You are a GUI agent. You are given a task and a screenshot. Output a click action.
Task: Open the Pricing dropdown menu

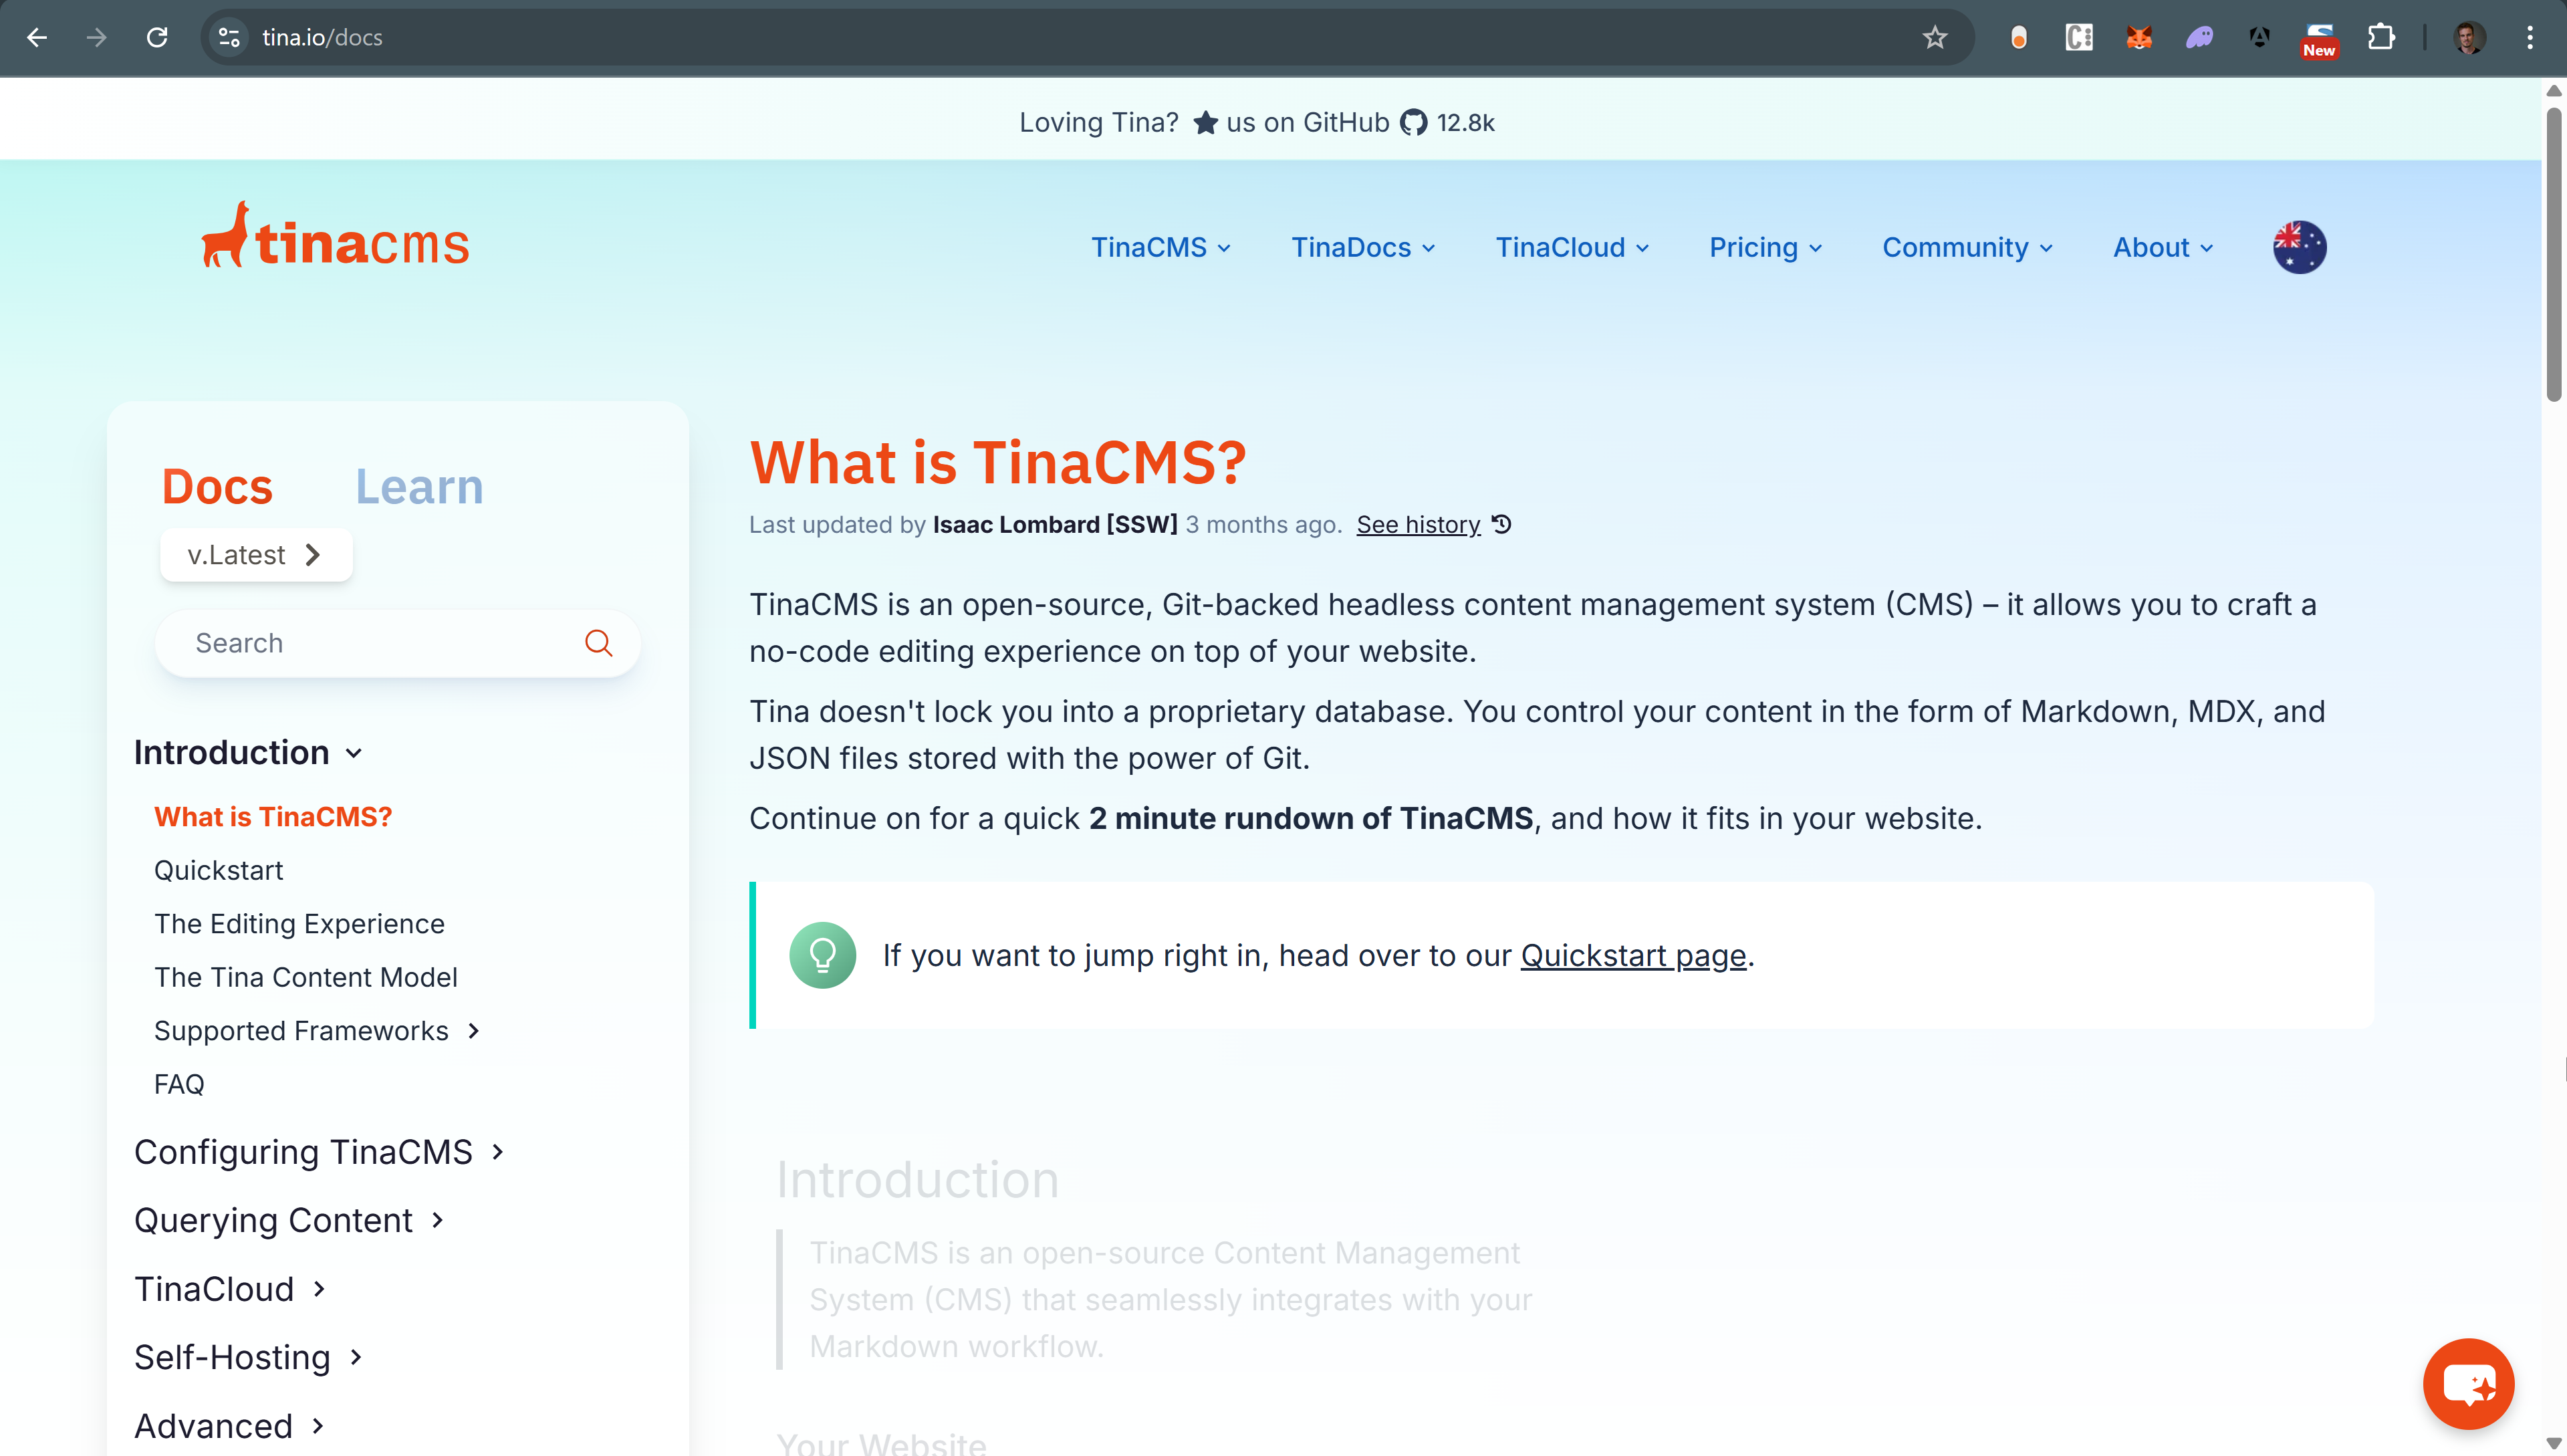[x=1765, y=247]
